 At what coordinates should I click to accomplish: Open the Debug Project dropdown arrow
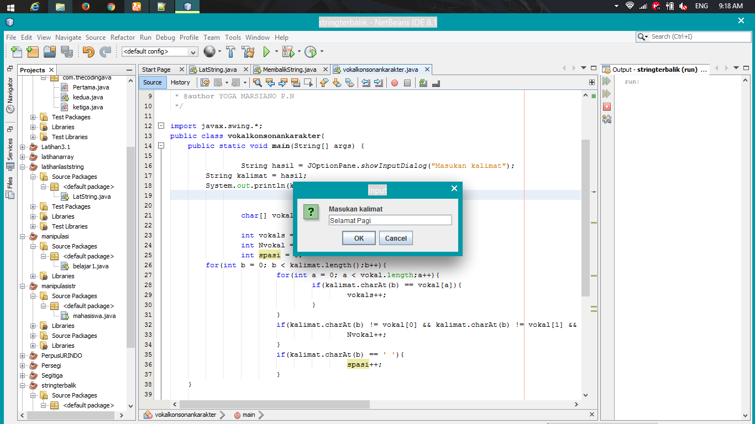pyautogui.click(x=299, y=52)
